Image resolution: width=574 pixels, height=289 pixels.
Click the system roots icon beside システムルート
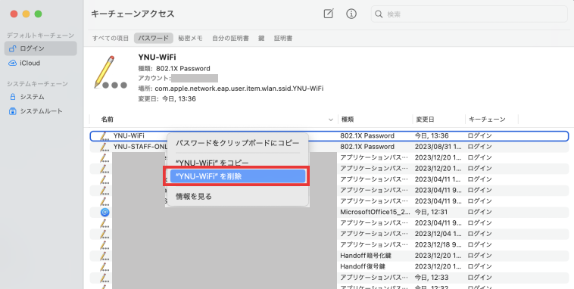pyautogui.click(x=12, y=111)
